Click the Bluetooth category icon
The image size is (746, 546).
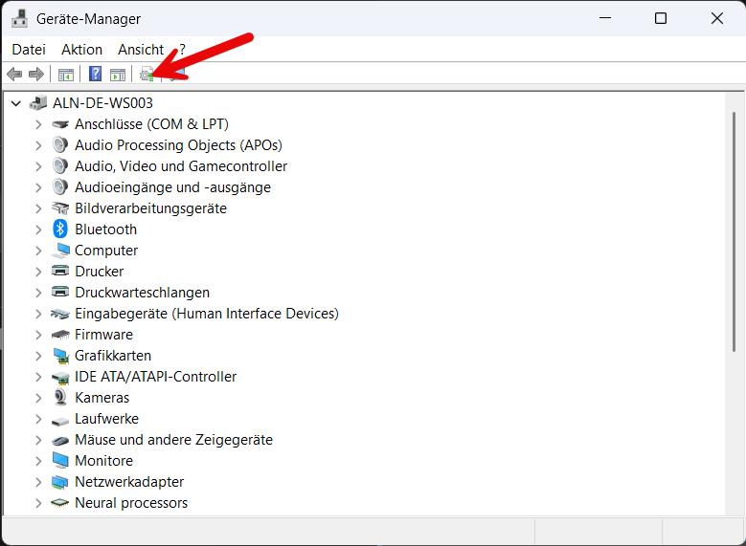coord(60,229)
